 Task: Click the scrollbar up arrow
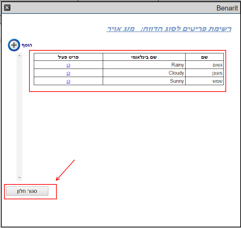(x=19, y=55)
